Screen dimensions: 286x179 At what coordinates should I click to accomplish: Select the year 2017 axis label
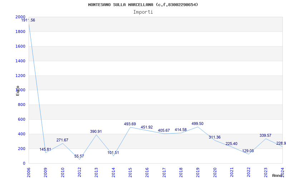coord(164,173)
